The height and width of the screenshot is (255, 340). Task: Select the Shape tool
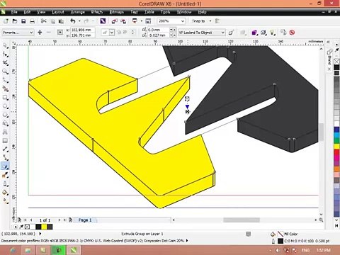click(x=5, y=55)
